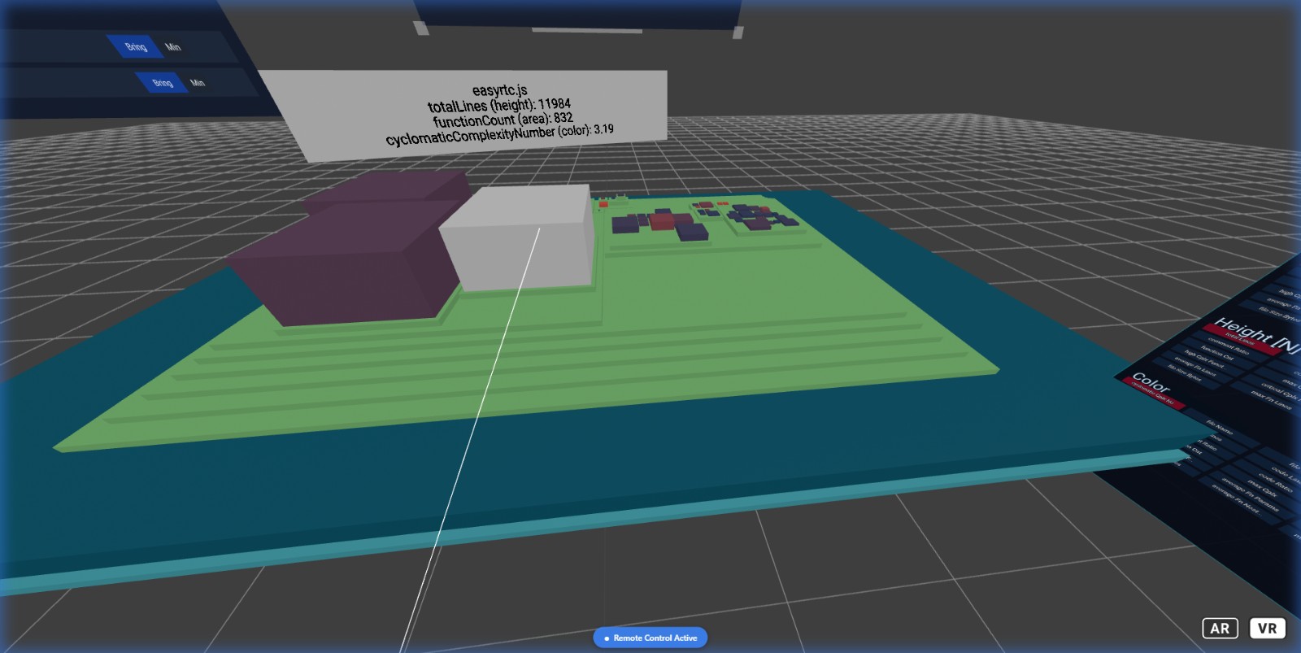Select the large red block in distant cluster
1301x653 pixels.
click(662, 221)
